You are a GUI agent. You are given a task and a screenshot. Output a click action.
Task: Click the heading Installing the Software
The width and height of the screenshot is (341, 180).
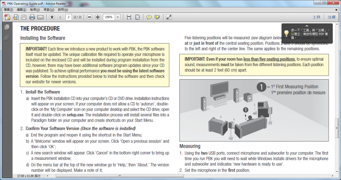[x=43, y=38]
